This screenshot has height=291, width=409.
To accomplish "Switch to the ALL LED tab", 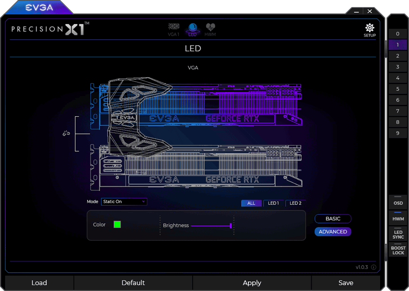I will tap(251, 203).
